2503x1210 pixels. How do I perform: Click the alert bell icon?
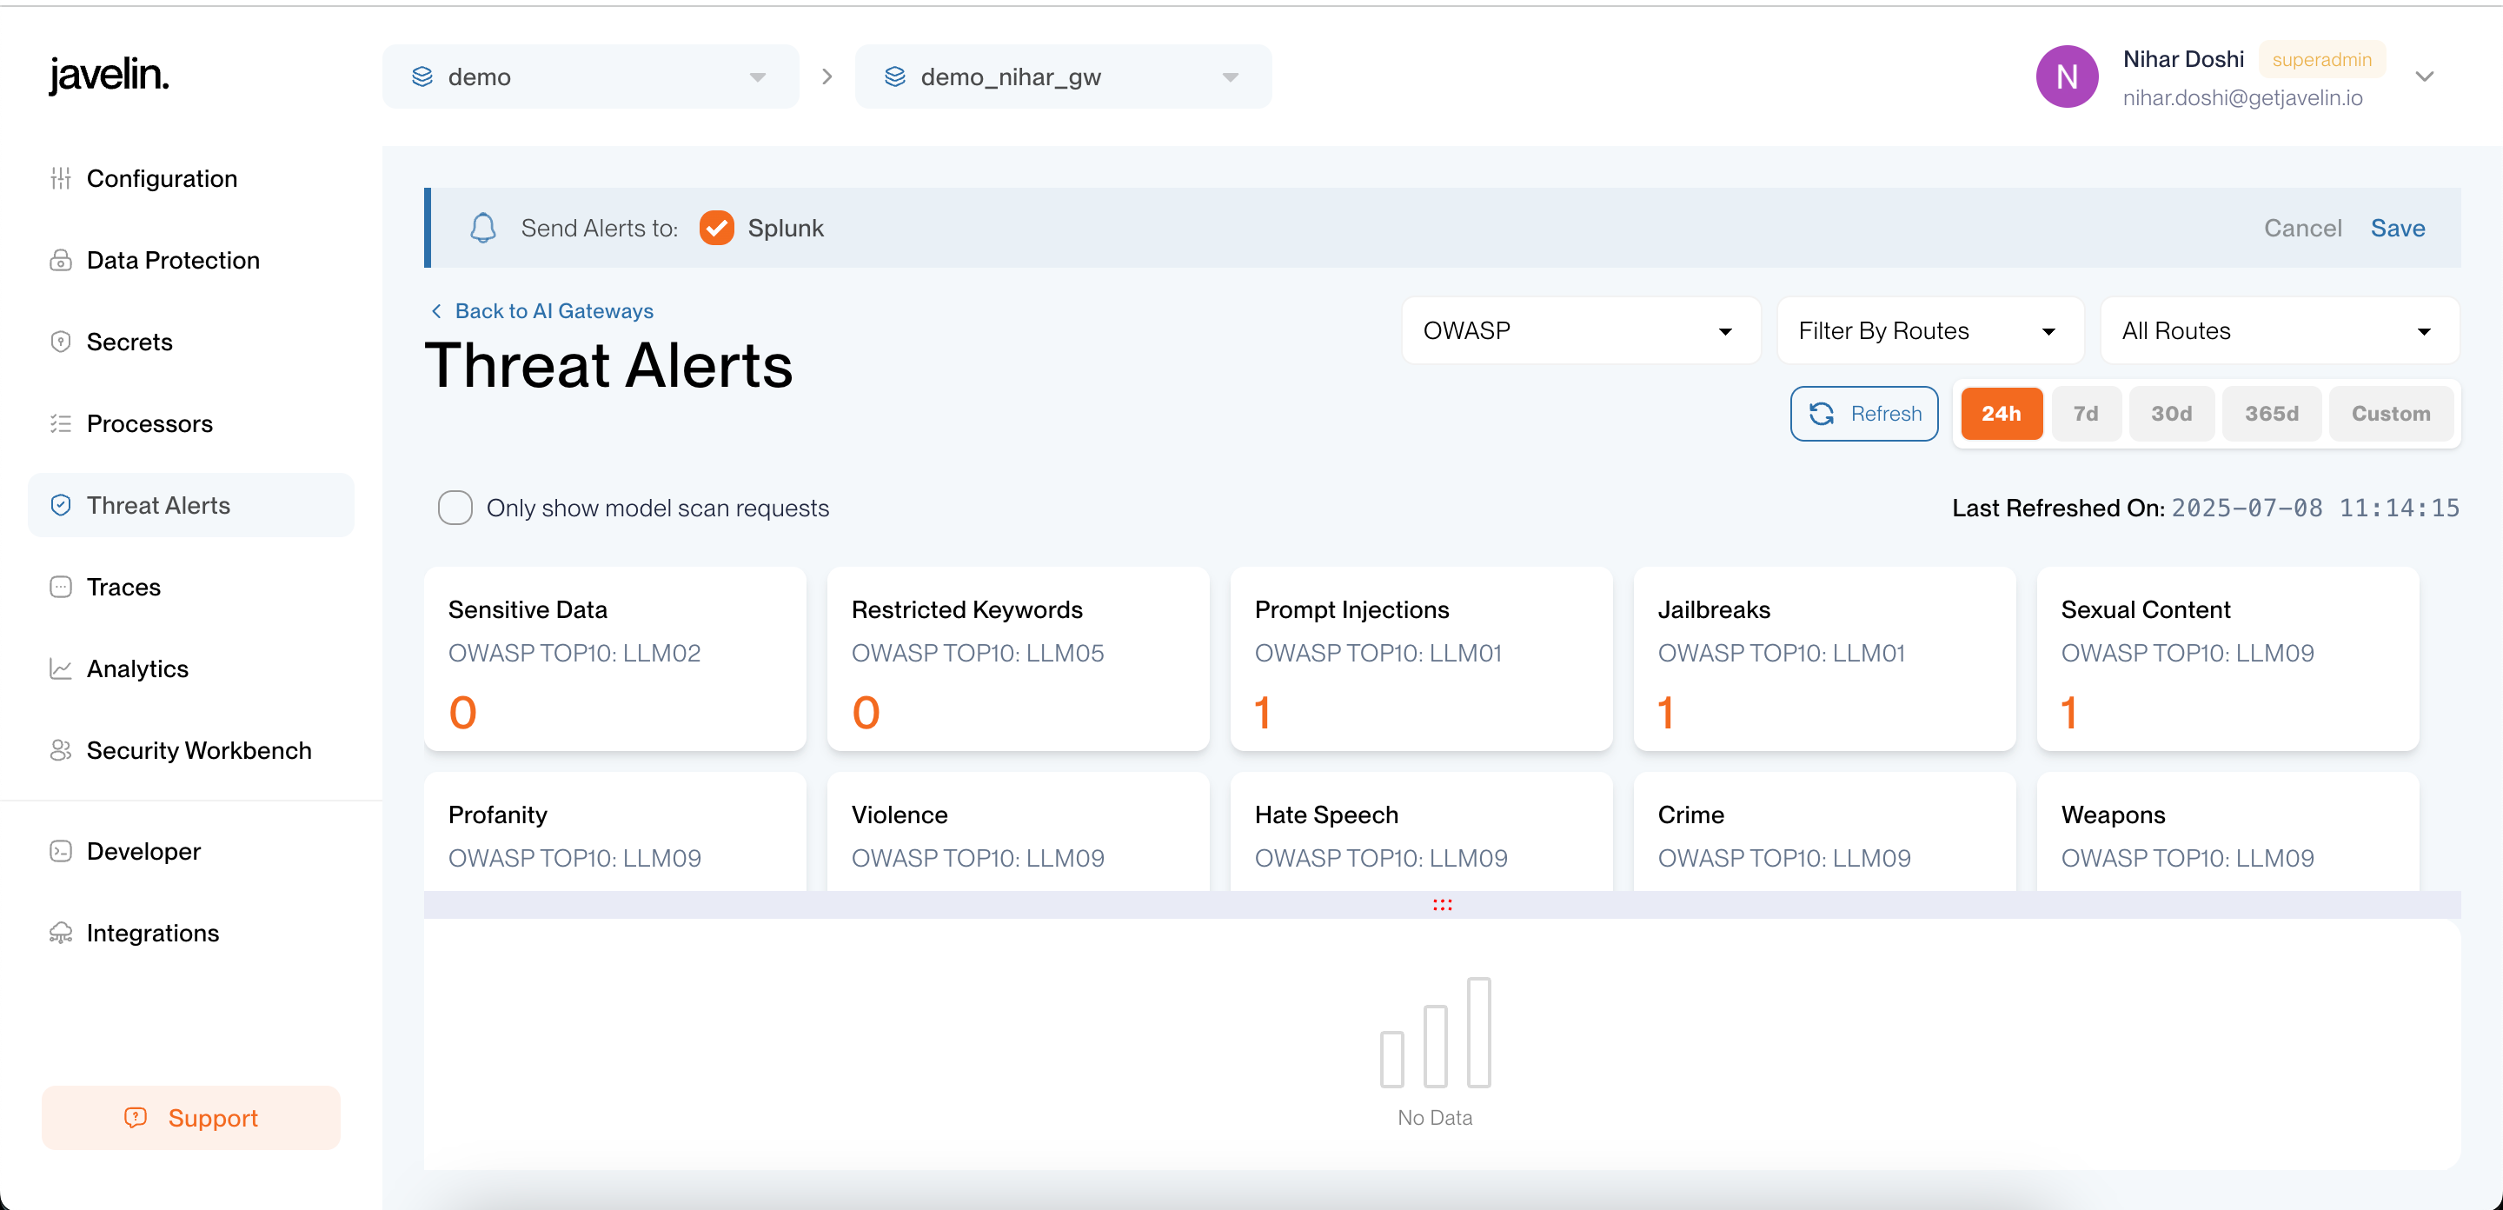coord(483,229)
